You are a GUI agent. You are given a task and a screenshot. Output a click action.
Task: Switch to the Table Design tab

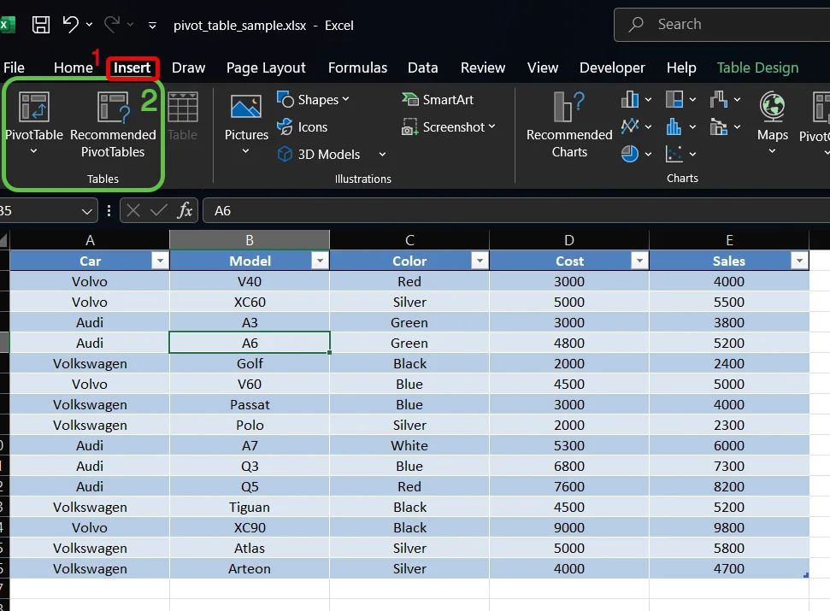(x=757, y=68)
